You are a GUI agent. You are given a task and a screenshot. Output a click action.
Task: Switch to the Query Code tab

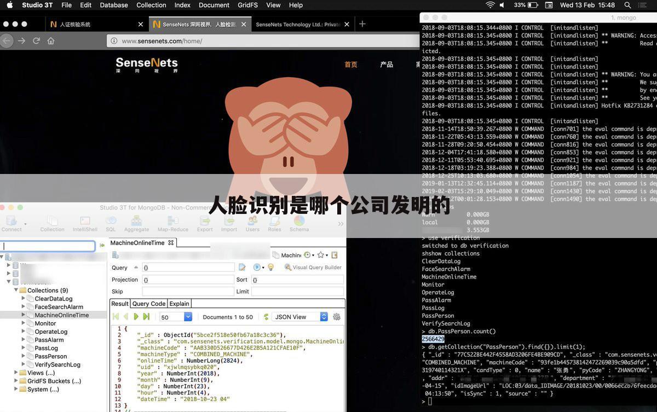pos(149,304)
